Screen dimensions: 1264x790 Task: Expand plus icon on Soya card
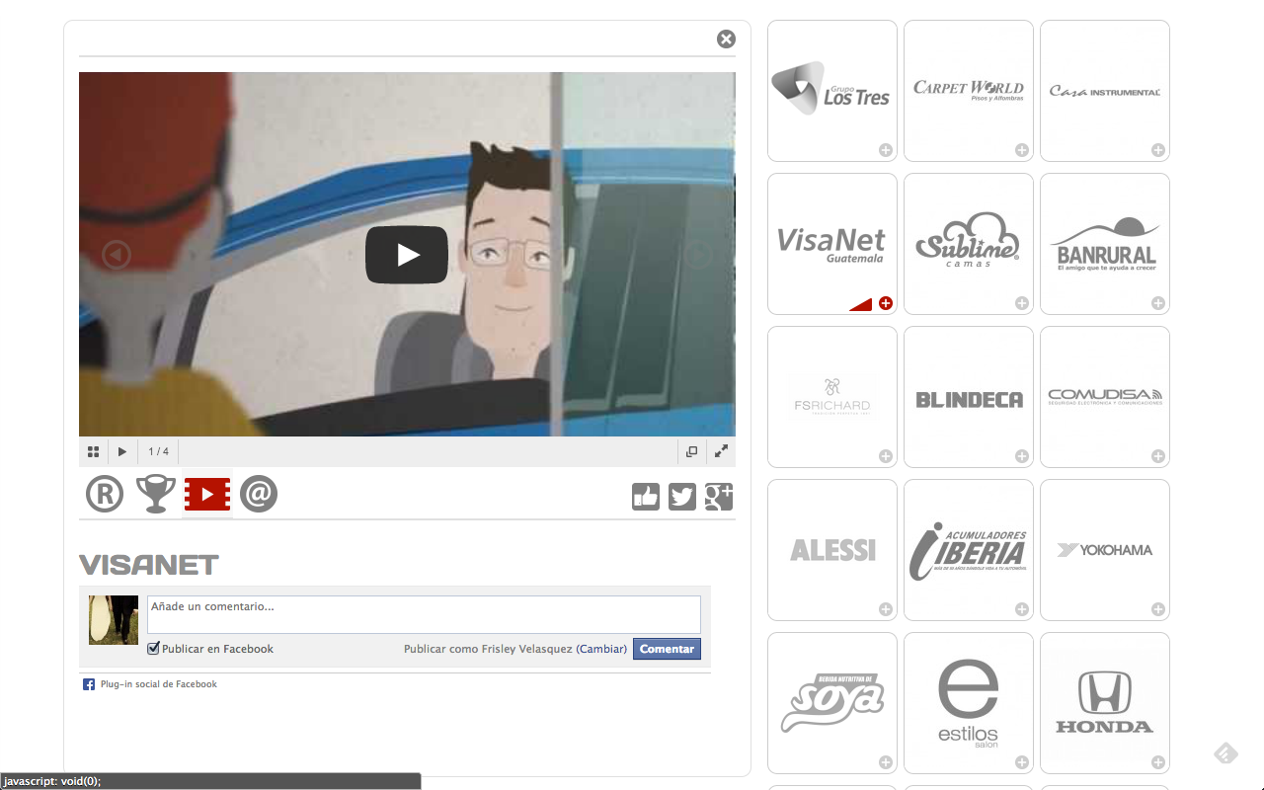click(x=886, y=762)
